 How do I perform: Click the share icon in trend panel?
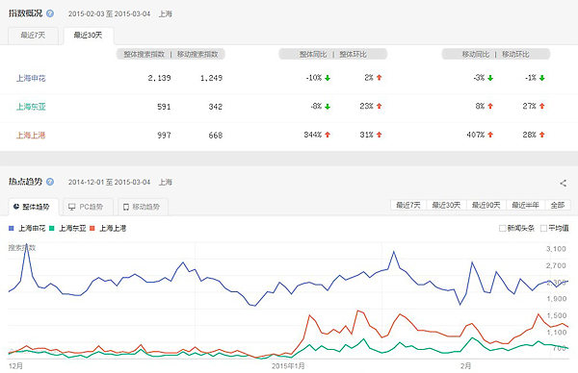(563, 183)
